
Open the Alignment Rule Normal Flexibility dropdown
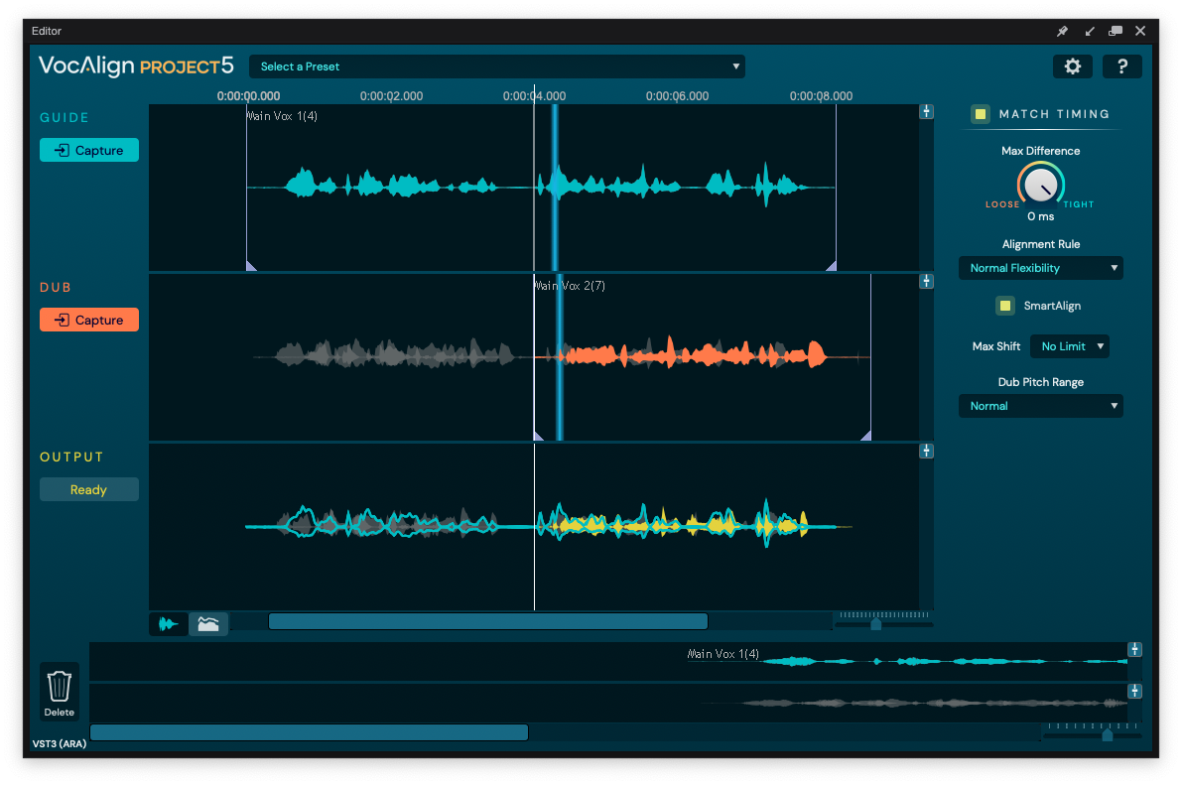[x=1040, y=268]
